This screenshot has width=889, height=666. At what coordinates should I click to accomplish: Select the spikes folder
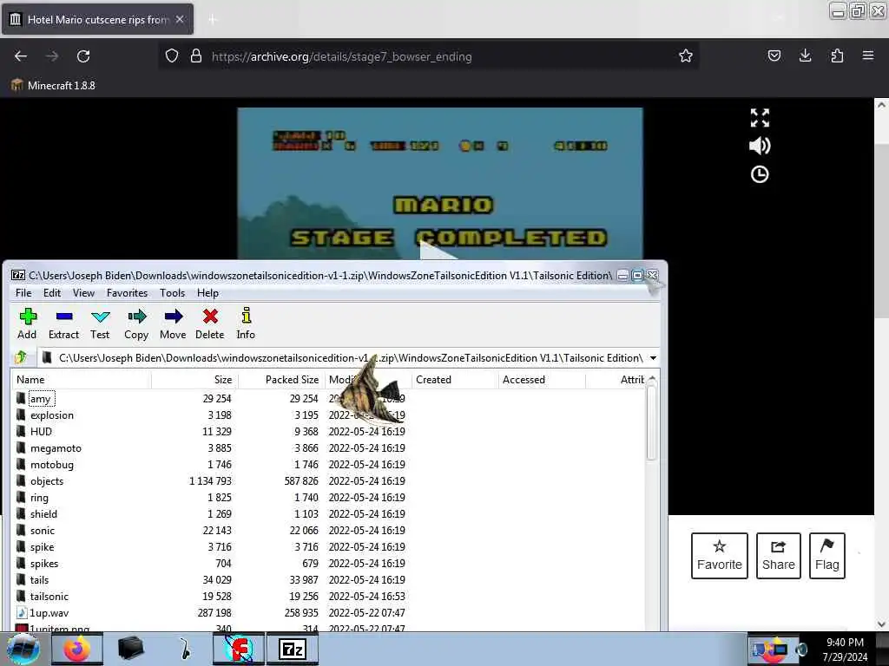pos(44,563)
